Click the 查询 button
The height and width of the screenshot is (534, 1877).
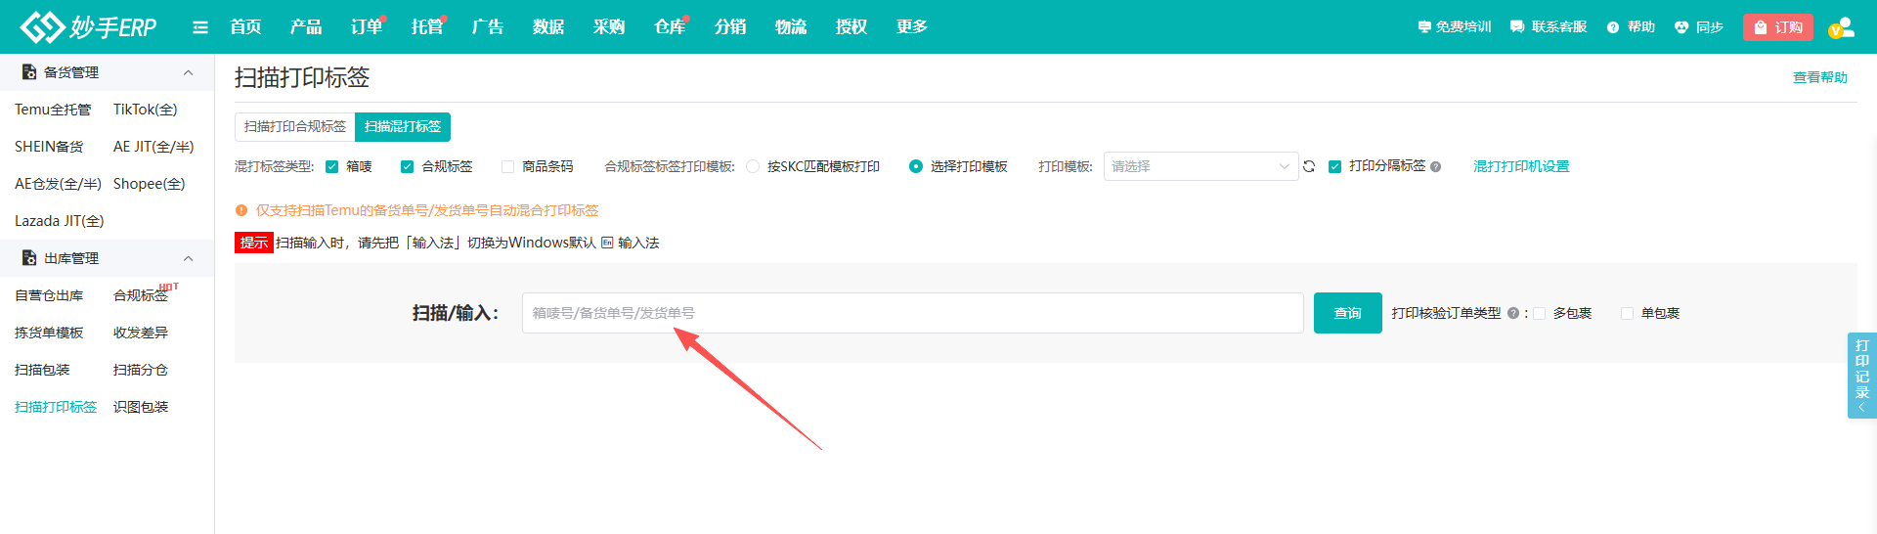[1347, 313]
